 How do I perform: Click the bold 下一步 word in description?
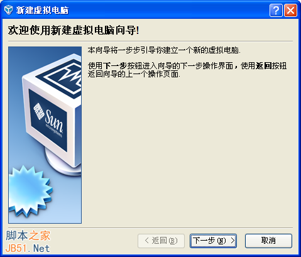click(115, 66)
